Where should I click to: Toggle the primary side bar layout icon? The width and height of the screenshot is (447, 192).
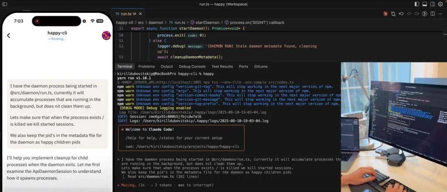coord(417,4)
